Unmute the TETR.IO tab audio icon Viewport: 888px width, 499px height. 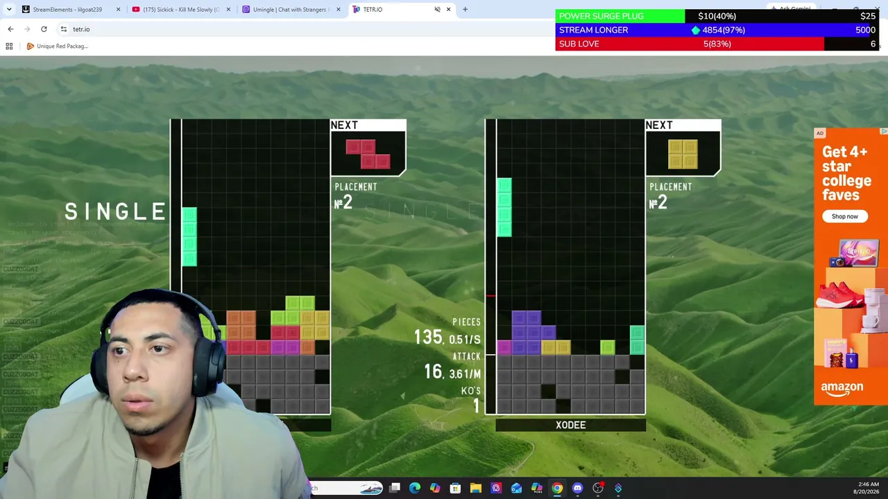[437, 10]
